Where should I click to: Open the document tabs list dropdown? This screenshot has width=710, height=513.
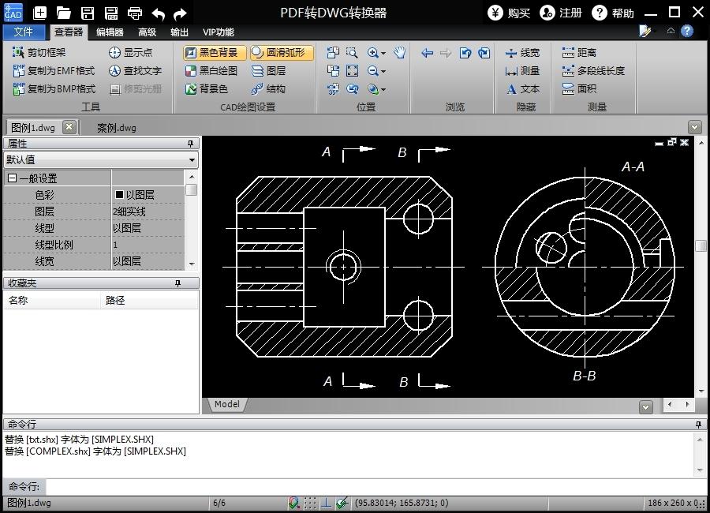click(694, 127)
